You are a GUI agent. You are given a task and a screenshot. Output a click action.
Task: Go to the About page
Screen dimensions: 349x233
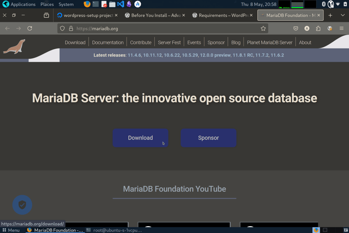[x=305, y=42]
